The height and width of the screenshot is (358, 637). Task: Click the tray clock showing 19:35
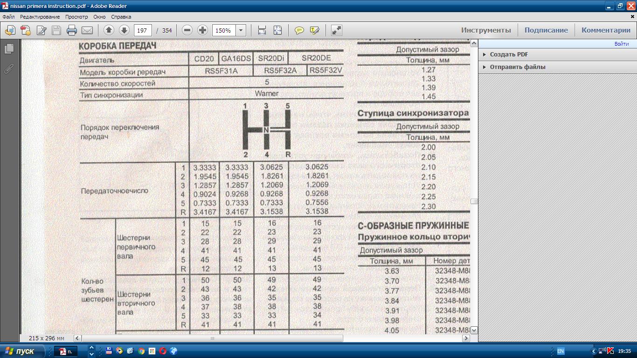624,351
